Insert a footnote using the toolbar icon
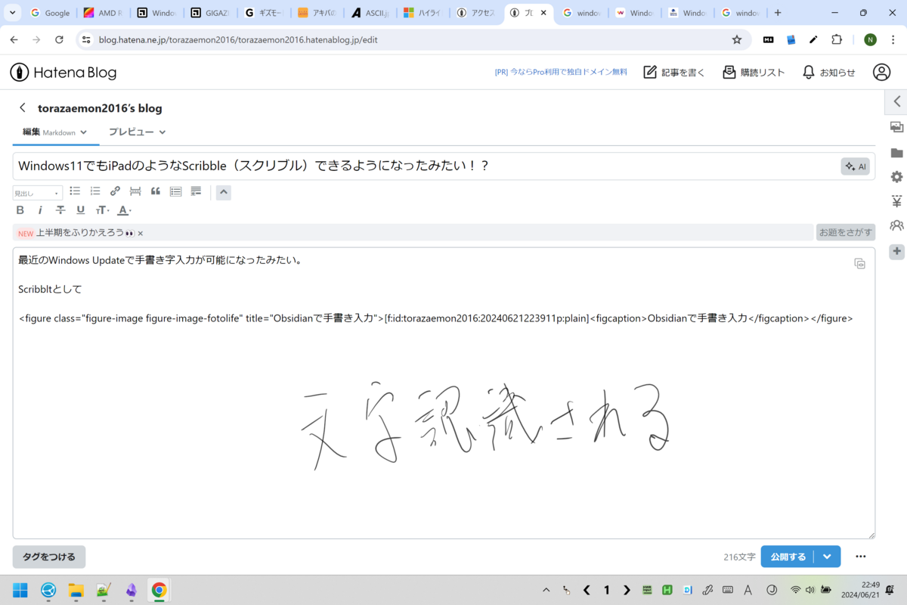Viewport: 907px width, 605px height. point(196,192)
